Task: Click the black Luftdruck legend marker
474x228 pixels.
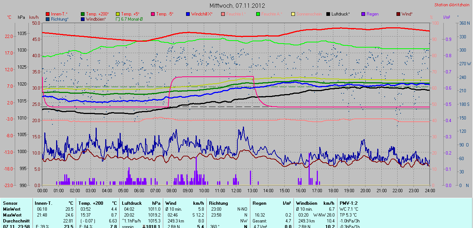Action: [328, 14]
